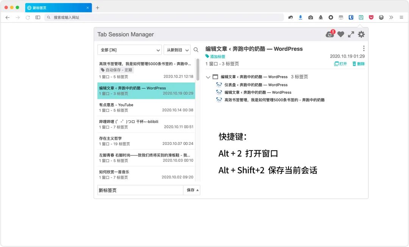Select session 高效书签管理 in list

146,70
